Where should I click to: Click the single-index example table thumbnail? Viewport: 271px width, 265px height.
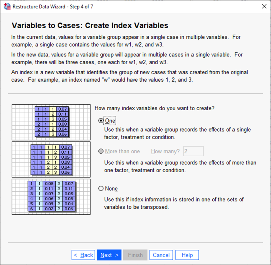51,122
